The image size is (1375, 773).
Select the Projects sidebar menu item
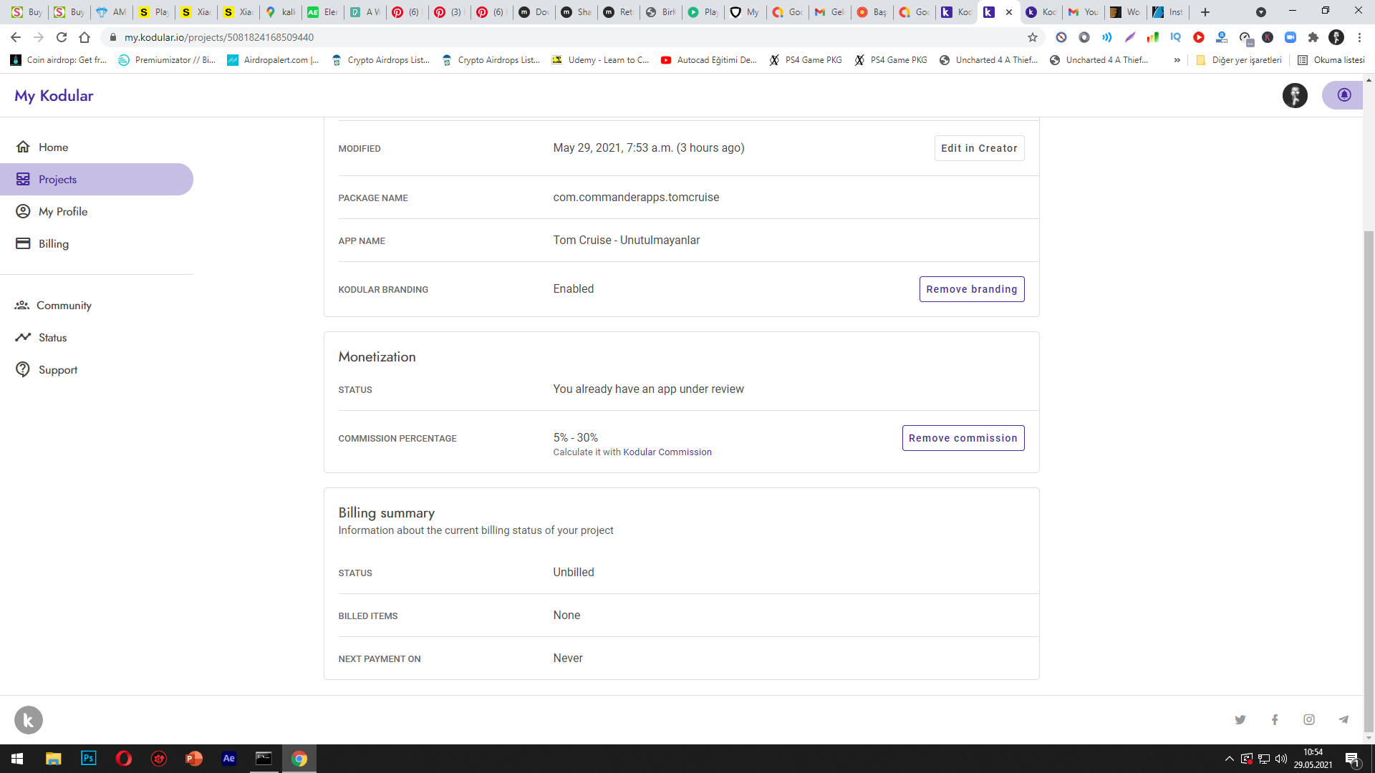tap(57, 179)
